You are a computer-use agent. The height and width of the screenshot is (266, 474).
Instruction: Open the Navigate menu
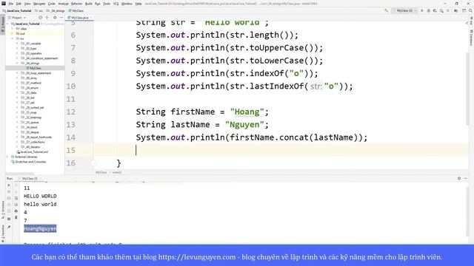(39, 4)
